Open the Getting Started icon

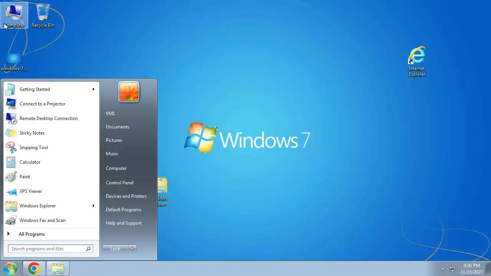point(10,89)
